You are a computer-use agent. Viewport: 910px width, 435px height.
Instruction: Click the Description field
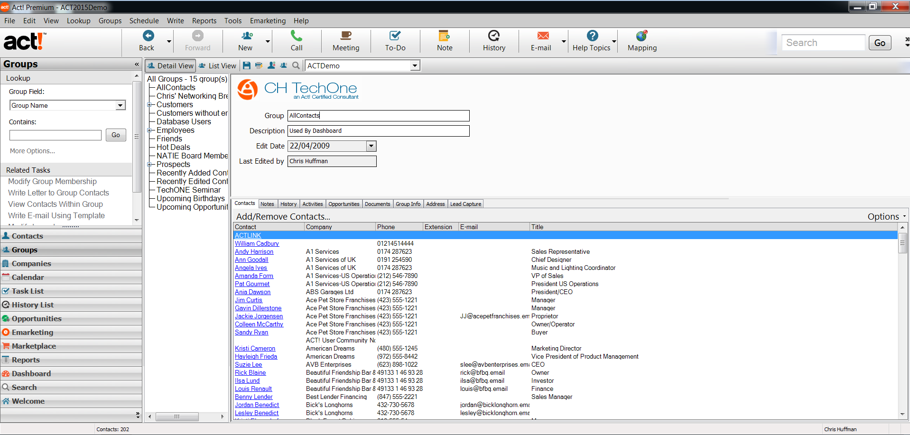click(x=378, y=131)
